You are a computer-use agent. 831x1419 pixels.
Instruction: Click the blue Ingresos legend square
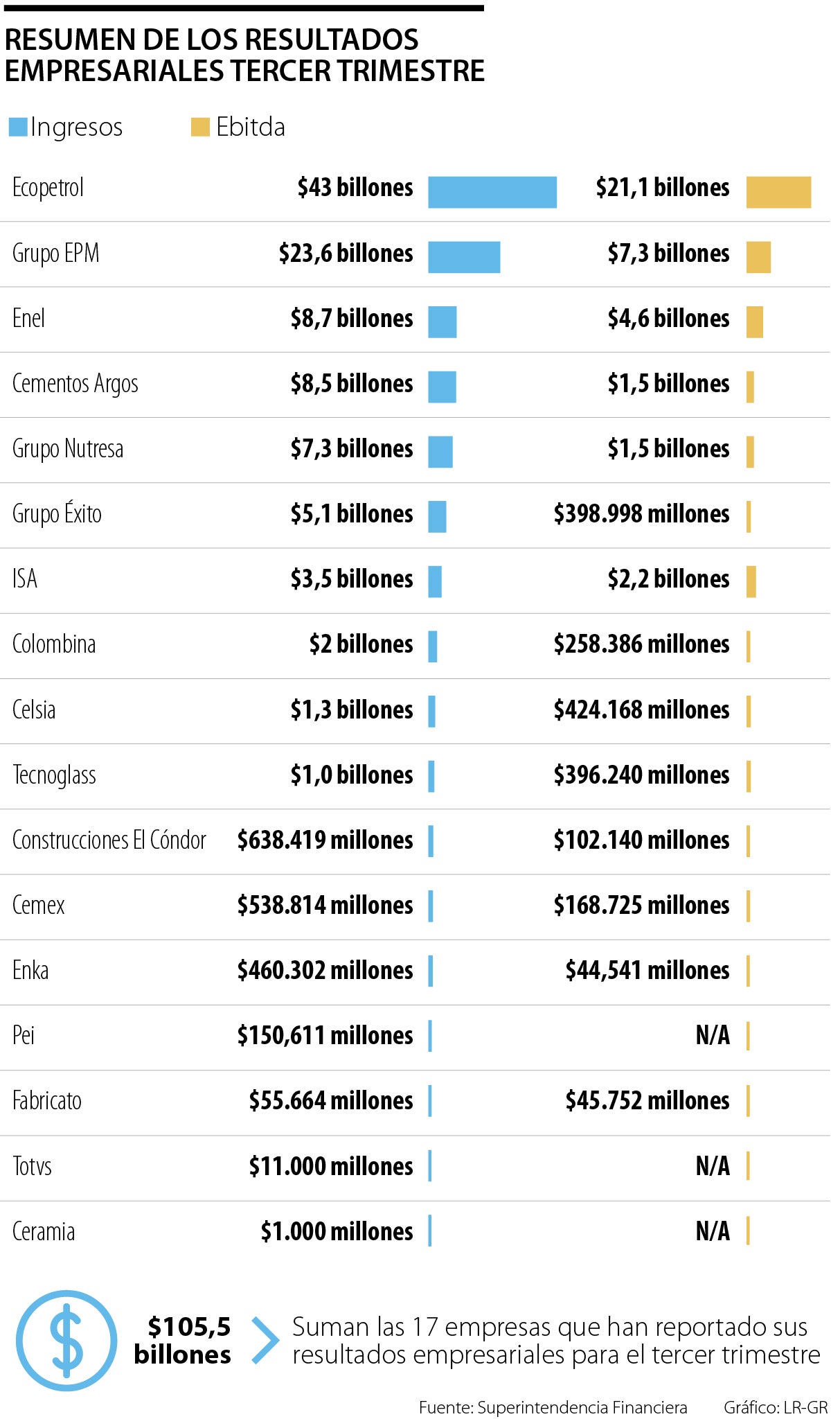click(18, 127)
